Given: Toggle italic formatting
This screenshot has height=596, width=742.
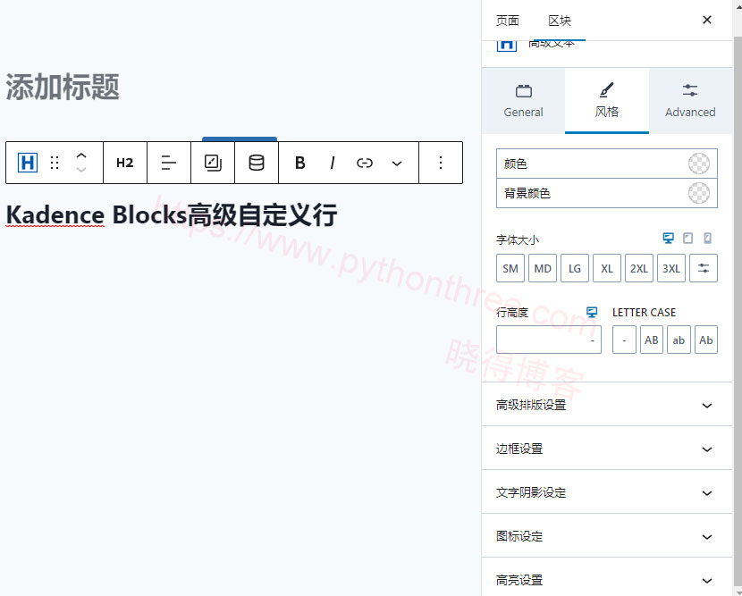Looking at the screenshot, I should 333,163.
